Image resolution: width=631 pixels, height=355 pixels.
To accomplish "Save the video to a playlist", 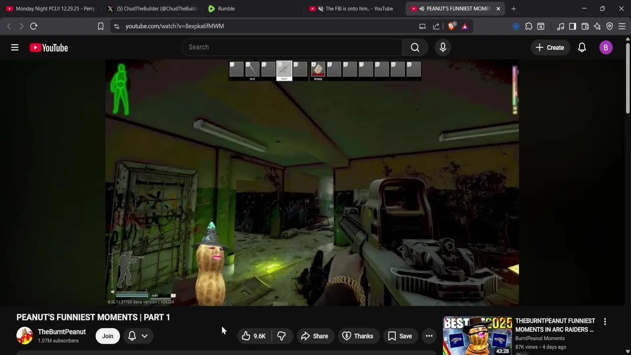I will pyautogui.click(x=400, y=336).
